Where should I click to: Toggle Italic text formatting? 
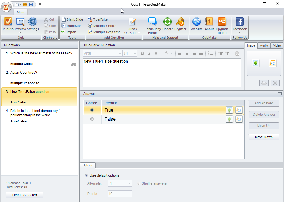point(149,53)
